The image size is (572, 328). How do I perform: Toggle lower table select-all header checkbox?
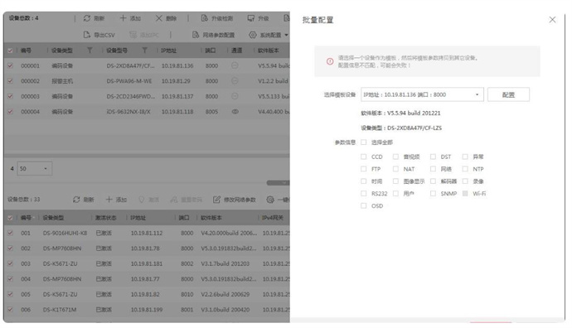(x=10, y=218)
